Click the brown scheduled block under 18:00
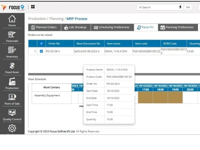This screenshot has height=150, width=200. coord(160,97)
